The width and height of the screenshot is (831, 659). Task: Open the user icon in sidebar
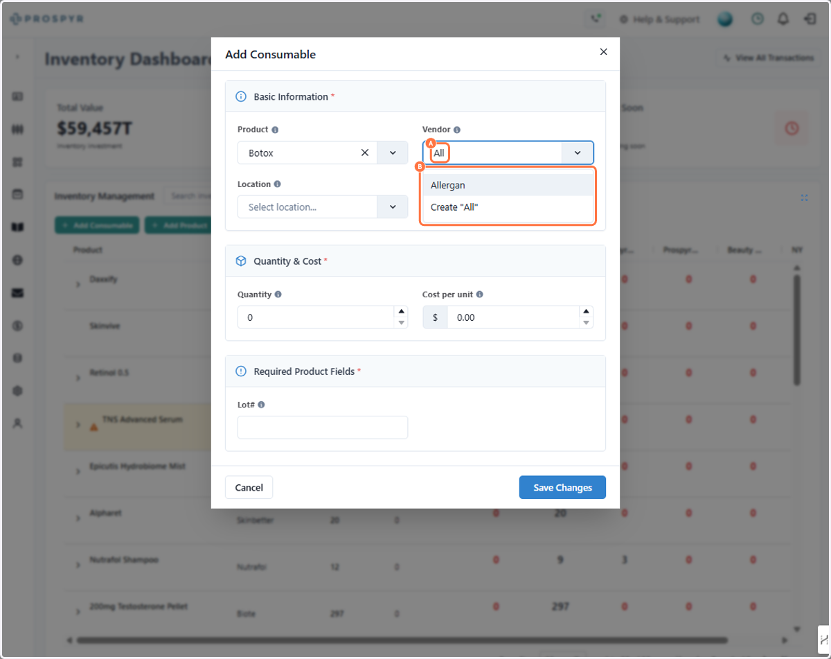[x=18, y=424]
